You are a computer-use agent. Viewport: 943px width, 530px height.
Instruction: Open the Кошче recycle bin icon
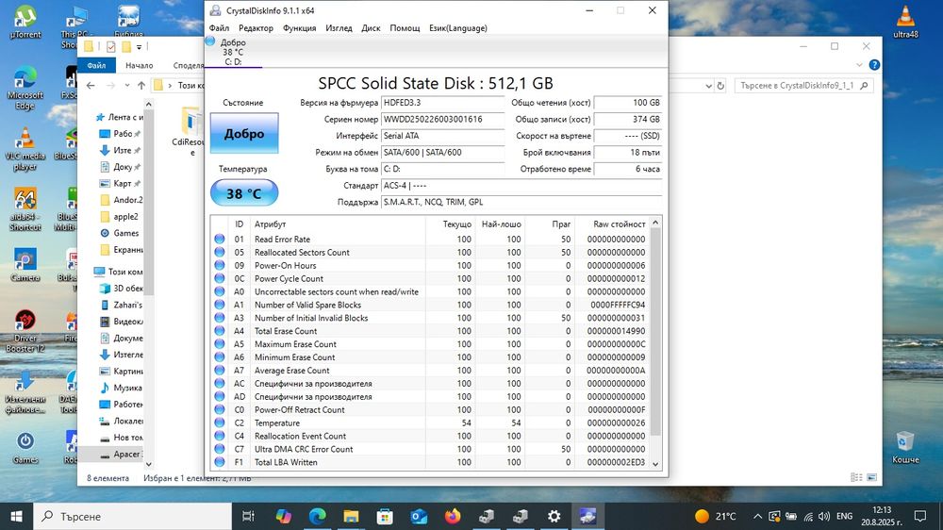point(905,447)
